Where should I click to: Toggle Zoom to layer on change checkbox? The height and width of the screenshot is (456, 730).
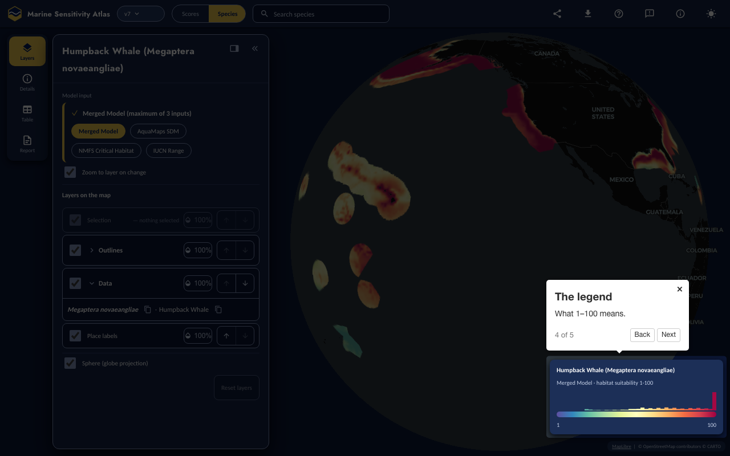70,172
